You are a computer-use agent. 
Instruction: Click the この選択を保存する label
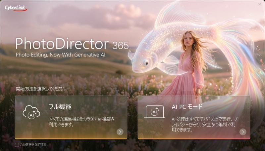coord(33,145)
